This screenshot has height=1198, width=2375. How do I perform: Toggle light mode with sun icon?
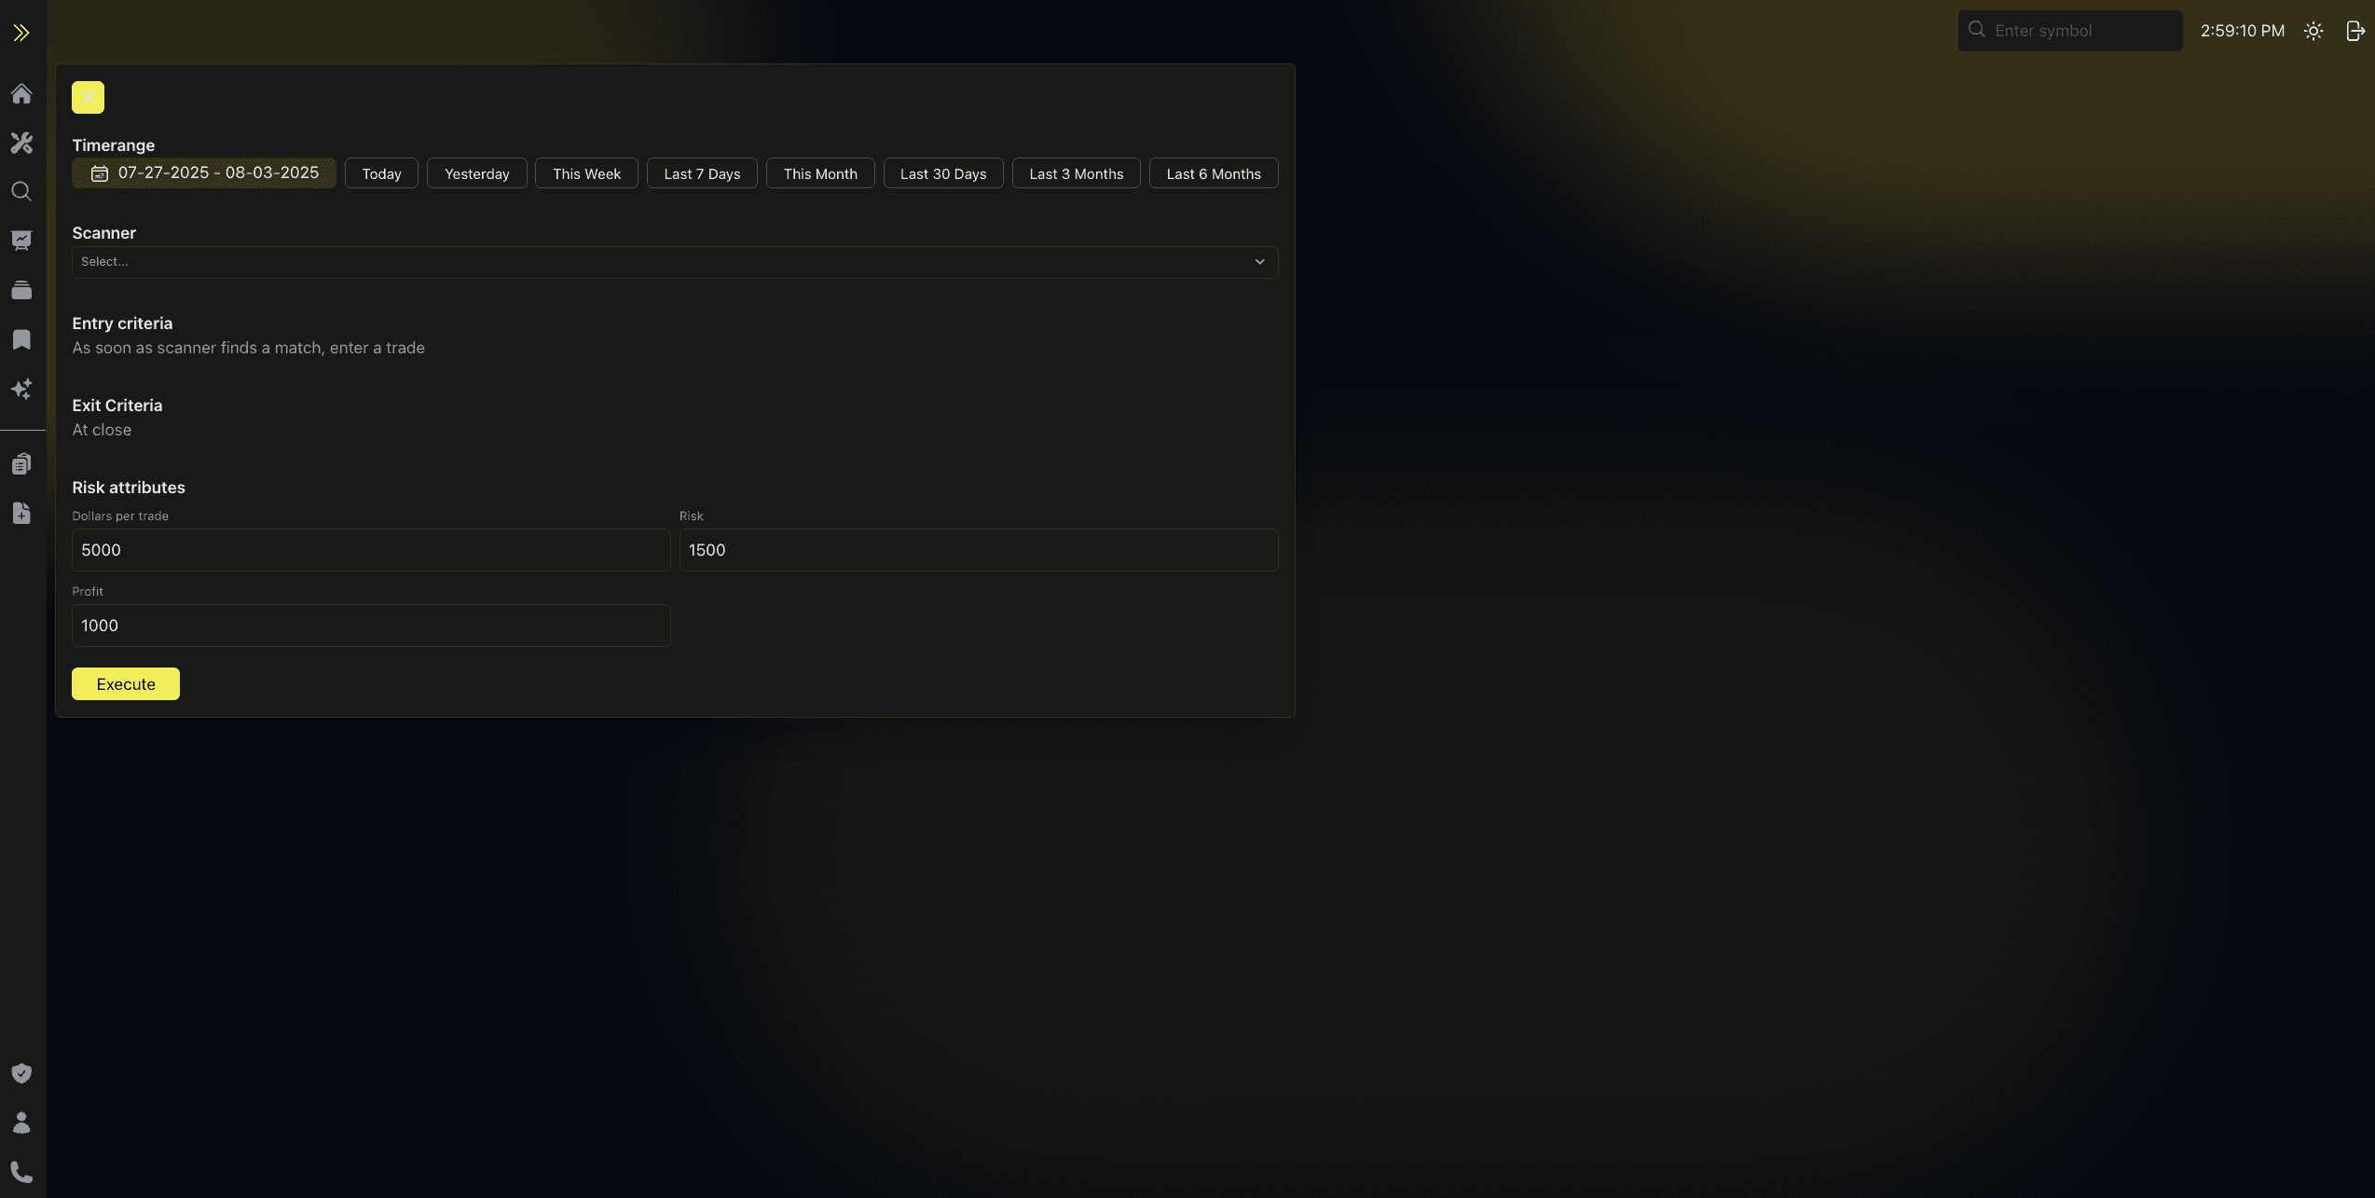(x=2313, y=31)
